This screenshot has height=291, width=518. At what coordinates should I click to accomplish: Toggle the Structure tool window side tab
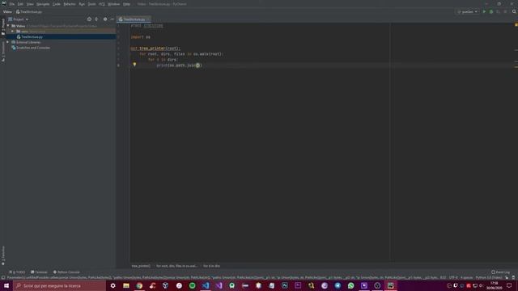pos(3,52)
